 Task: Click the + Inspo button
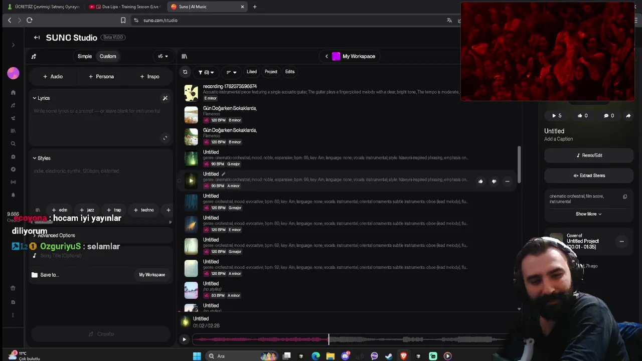pyautogui.click(x=149, y=77)
